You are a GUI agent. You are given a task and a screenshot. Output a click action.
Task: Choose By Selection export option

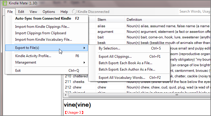[x=129, y=48]
